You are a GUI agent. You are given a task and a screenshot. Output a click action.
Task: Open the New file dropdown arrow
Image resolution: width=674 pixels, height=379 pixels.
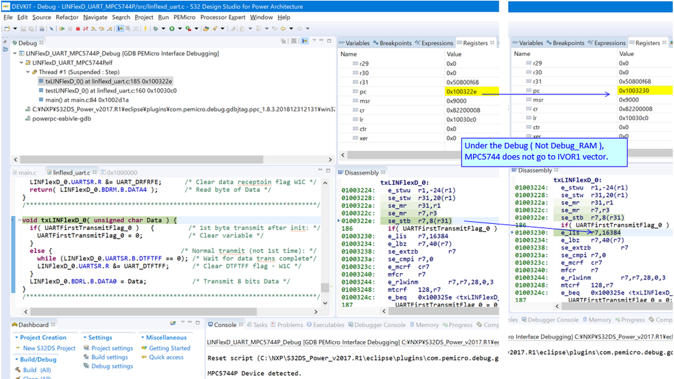click(x=15, y=29)
